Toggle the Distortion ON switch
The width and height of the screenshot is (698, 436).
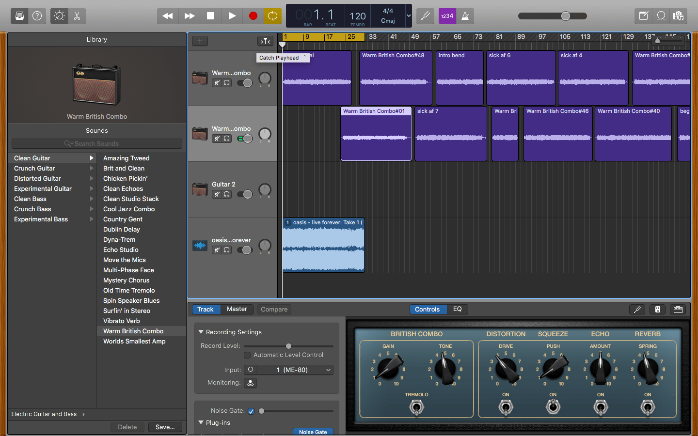[x=506, y=407]
